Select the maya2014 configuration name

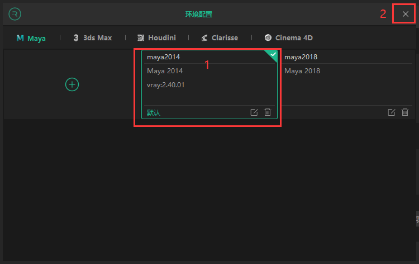coord(163,57)
